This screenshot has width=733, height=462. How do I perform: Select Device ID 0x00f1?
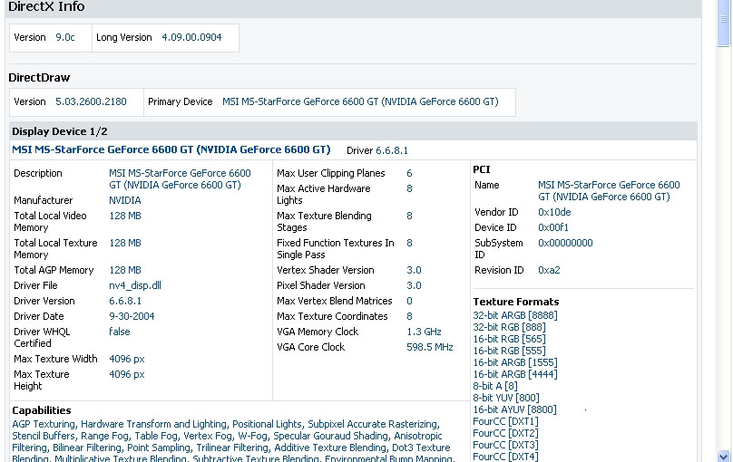(x=553, y=227)
